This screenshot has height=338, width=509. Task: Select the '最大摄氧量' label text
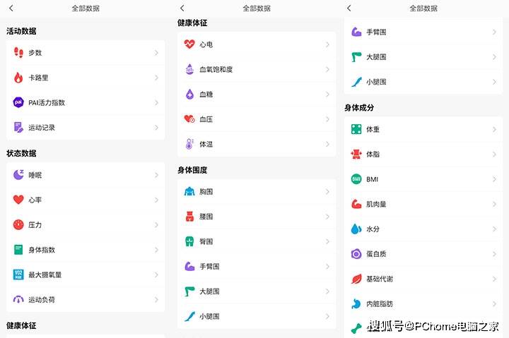pos(45,274)
